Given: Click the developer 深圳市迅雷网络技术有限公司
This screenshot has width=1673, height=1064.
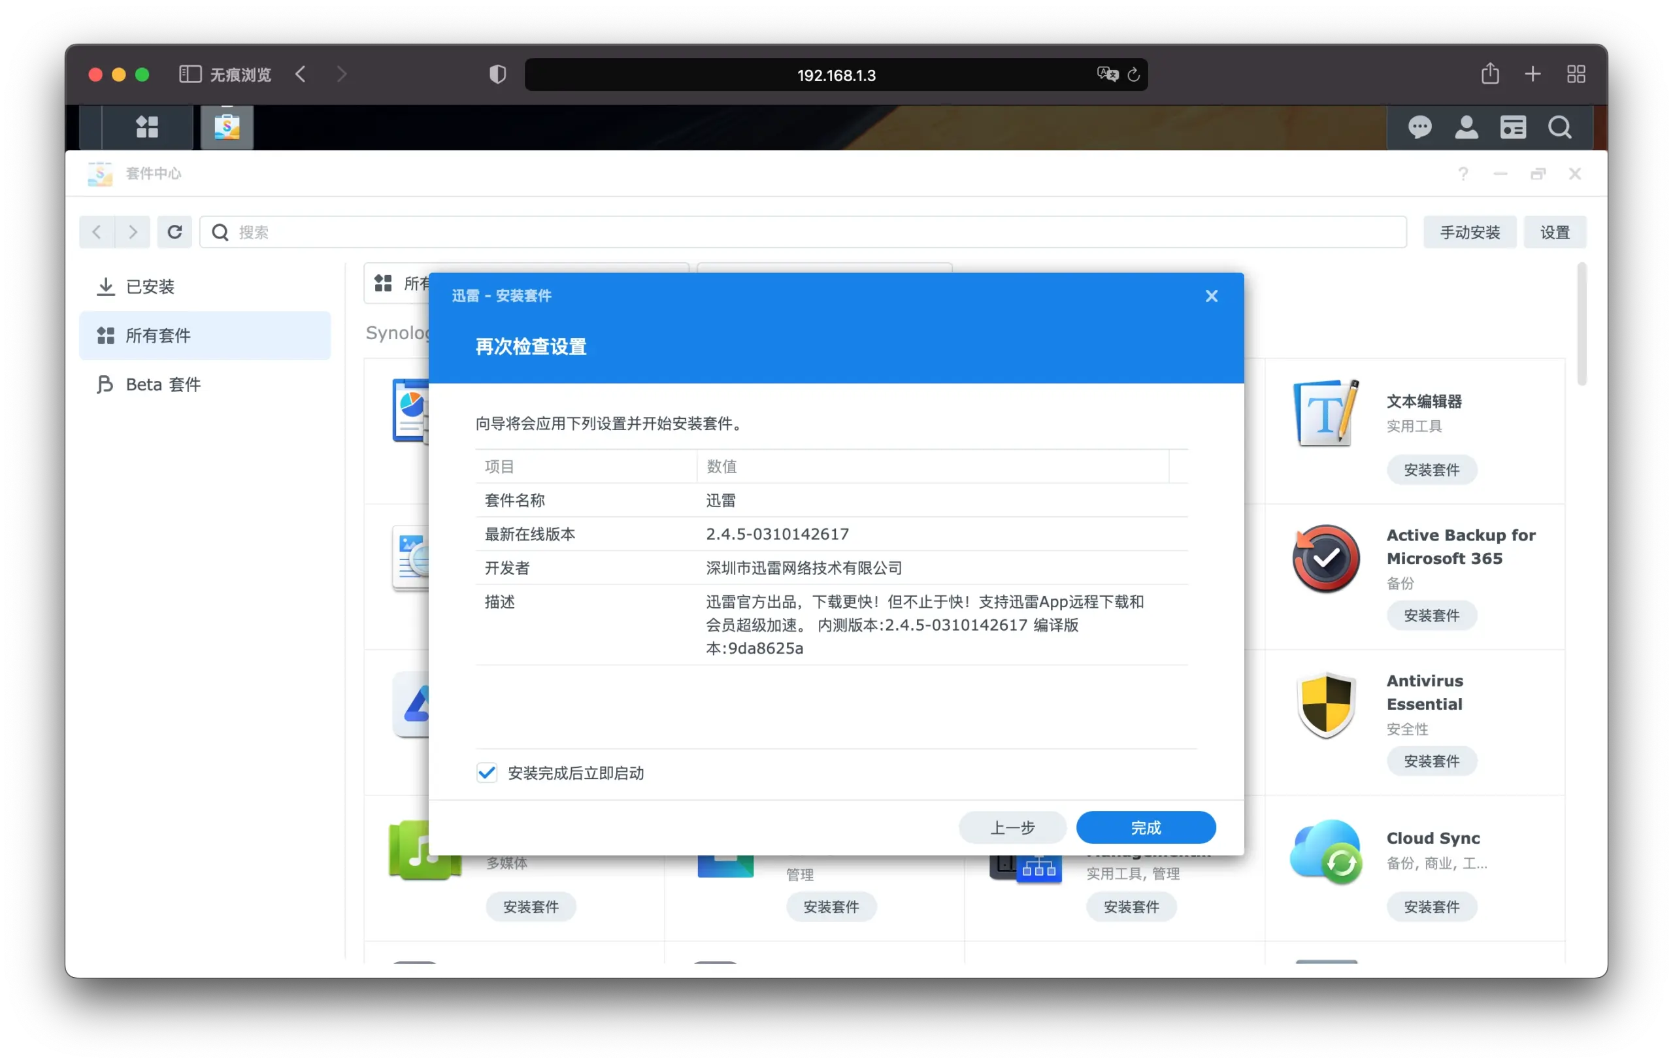Looking at the screenshot, I should point(804,568).
